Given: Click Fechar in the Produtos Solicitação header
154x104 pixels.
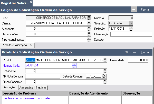Looking at the screenshot, I should [x=145, y=52].
